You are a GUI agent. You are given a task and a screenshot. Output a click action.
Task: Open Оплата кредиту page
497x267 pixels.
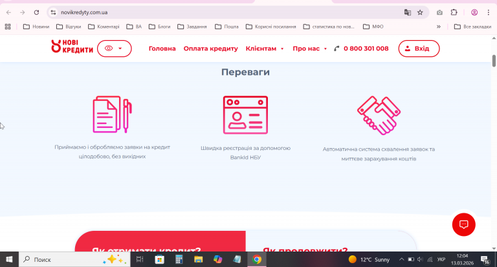pos(210,48)
